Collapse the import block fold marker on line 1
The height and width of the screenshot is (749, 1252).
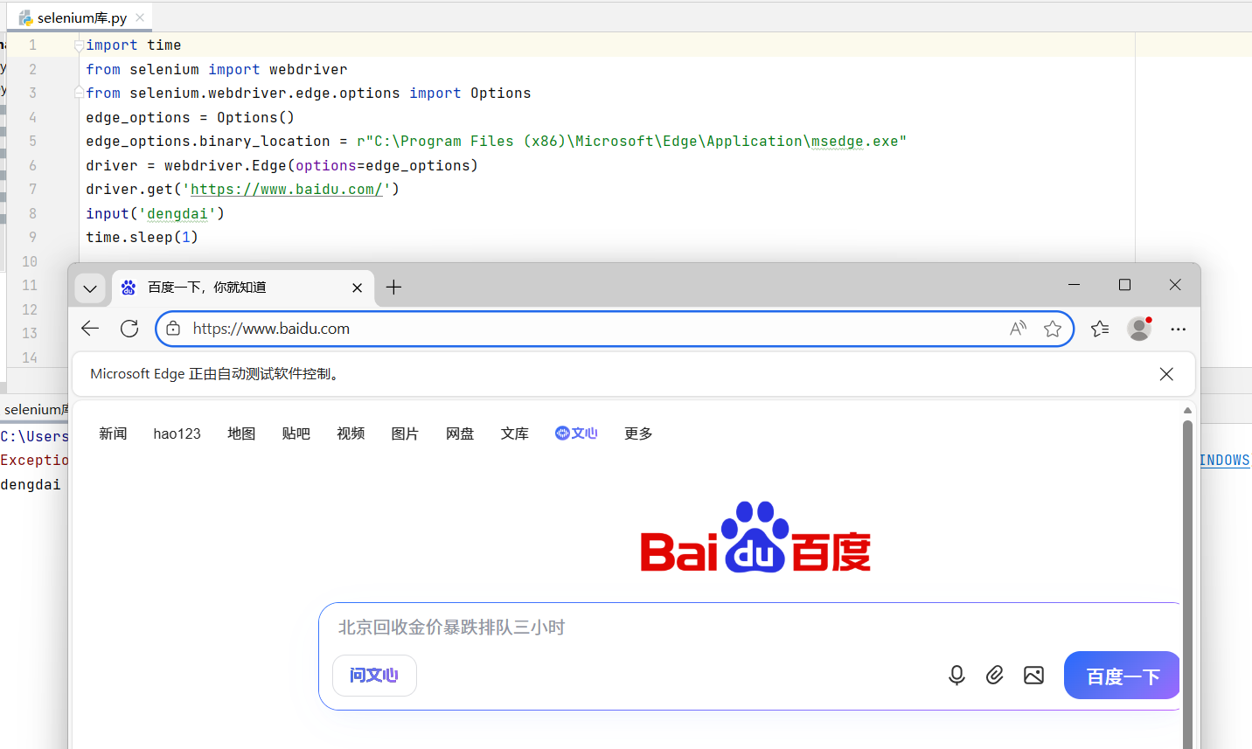pyautogui.click(x=79, y=45)
